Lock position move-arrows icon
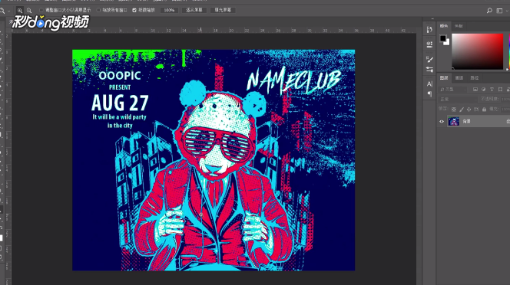Screen dimensions: 510x285 pos(469,110)
